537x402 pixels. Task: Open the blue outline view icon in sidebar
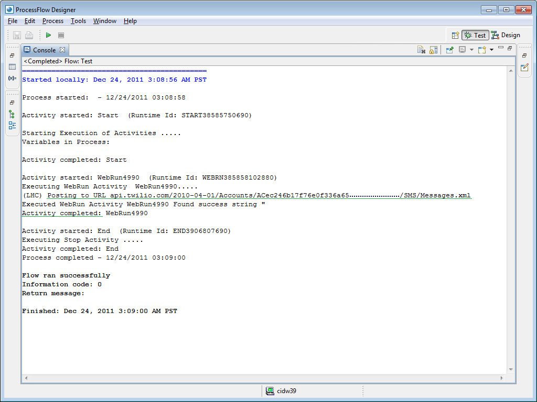click(12, 126)
